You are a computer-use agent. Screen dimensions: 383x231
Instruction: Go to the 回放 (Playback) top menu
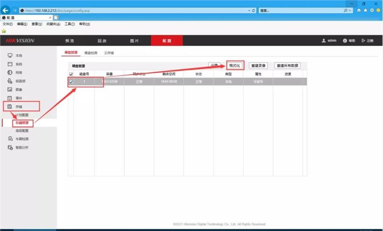(x=102, y=41)
